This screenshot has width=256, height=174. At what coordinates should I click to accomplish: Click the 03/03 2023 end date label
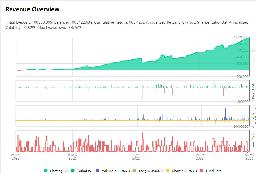click(x=249, y=157)
